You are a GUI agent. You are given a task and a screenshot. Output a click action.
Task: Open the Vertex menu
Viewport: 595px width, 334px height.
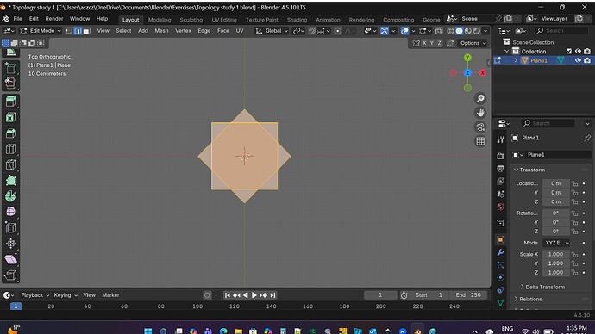tap(183, 31)
